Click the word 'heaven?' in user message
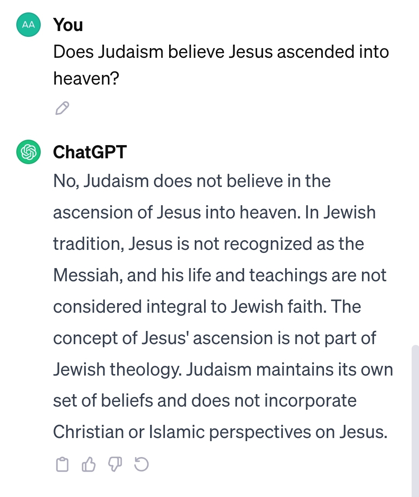This screenshot has height=497, width=419. (x=86, y=79)
